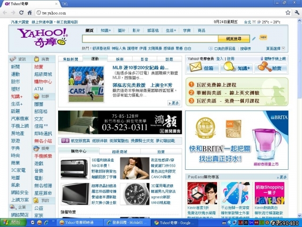
Task: Click the 登入 login link
Action: pyautogui.click(x=219, y=59)
